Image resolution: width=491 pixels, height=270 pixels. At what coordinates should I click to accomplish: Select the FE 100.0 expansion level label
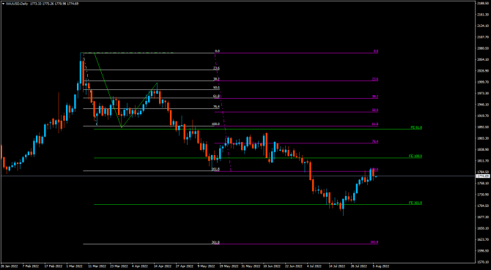pos(416,156)
